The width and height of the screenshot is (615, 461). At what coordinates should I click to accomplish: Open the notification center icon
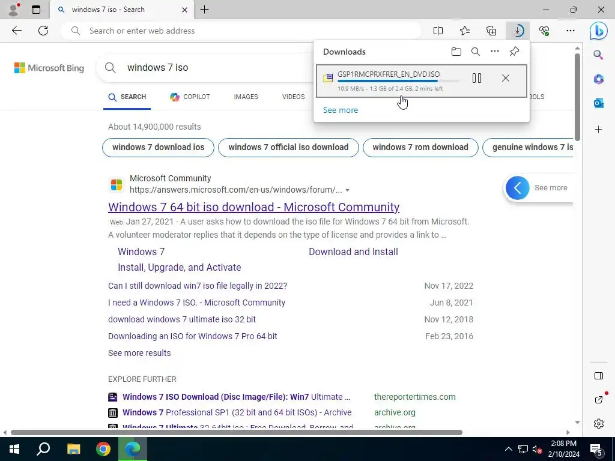[596, 450]
